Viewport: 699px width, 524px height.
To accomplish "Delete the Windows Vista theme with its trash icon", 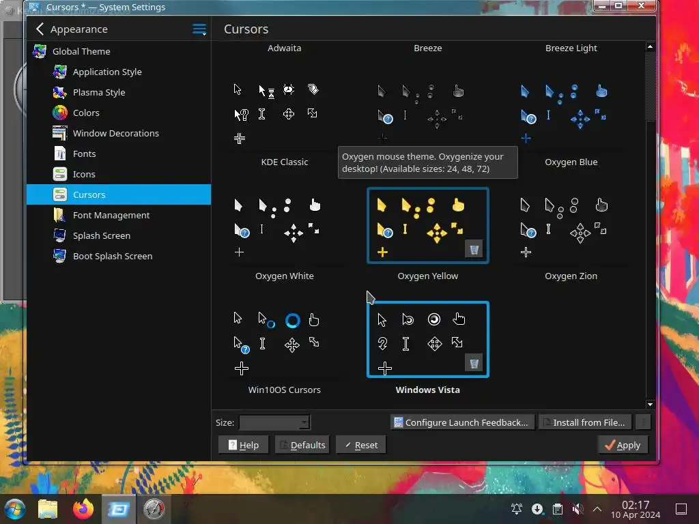I will click(474, 363).
